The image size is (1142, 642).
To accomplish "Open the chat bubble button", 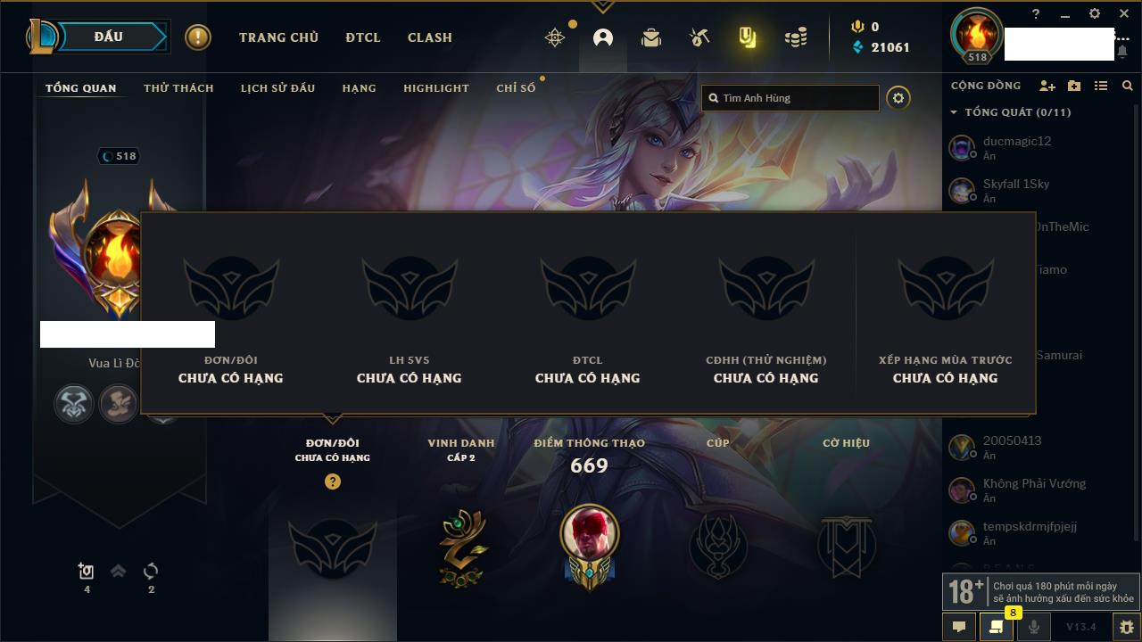I will click(959, 627).
